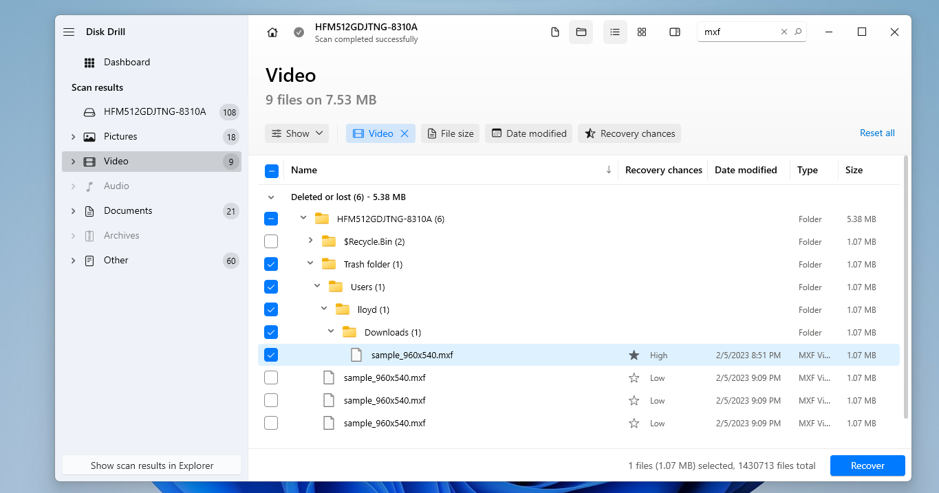Go to the Home screen icon

point(272,32)
